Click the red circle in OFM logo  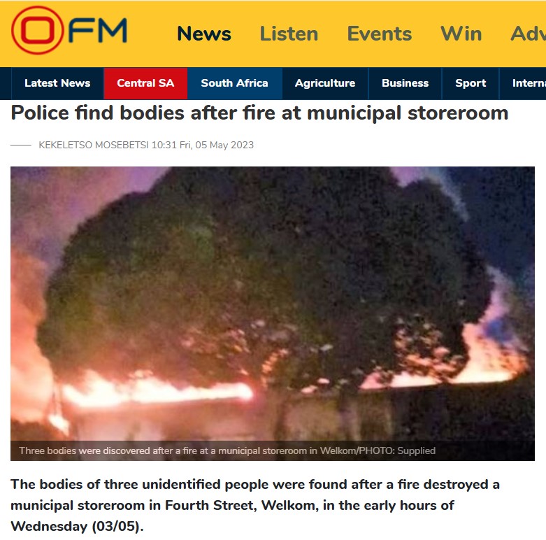click(38, 30)
